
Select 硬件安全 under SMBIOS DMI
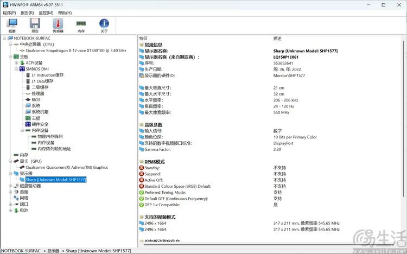(x=40, y=124)
